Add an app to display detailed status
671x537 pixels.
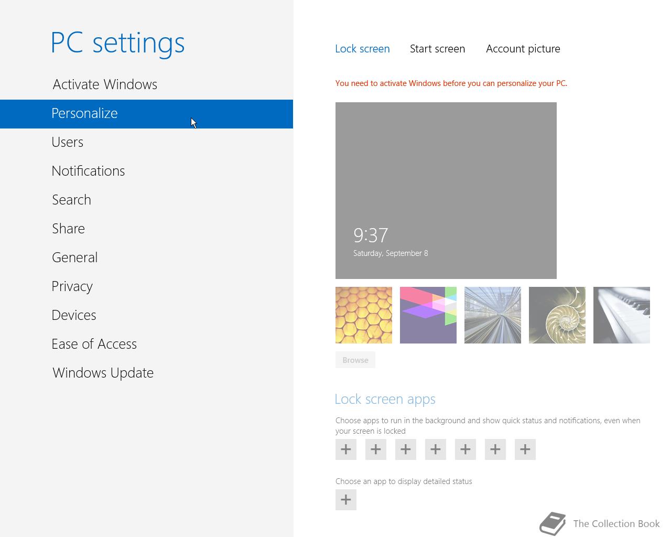[x=346, y=500]
